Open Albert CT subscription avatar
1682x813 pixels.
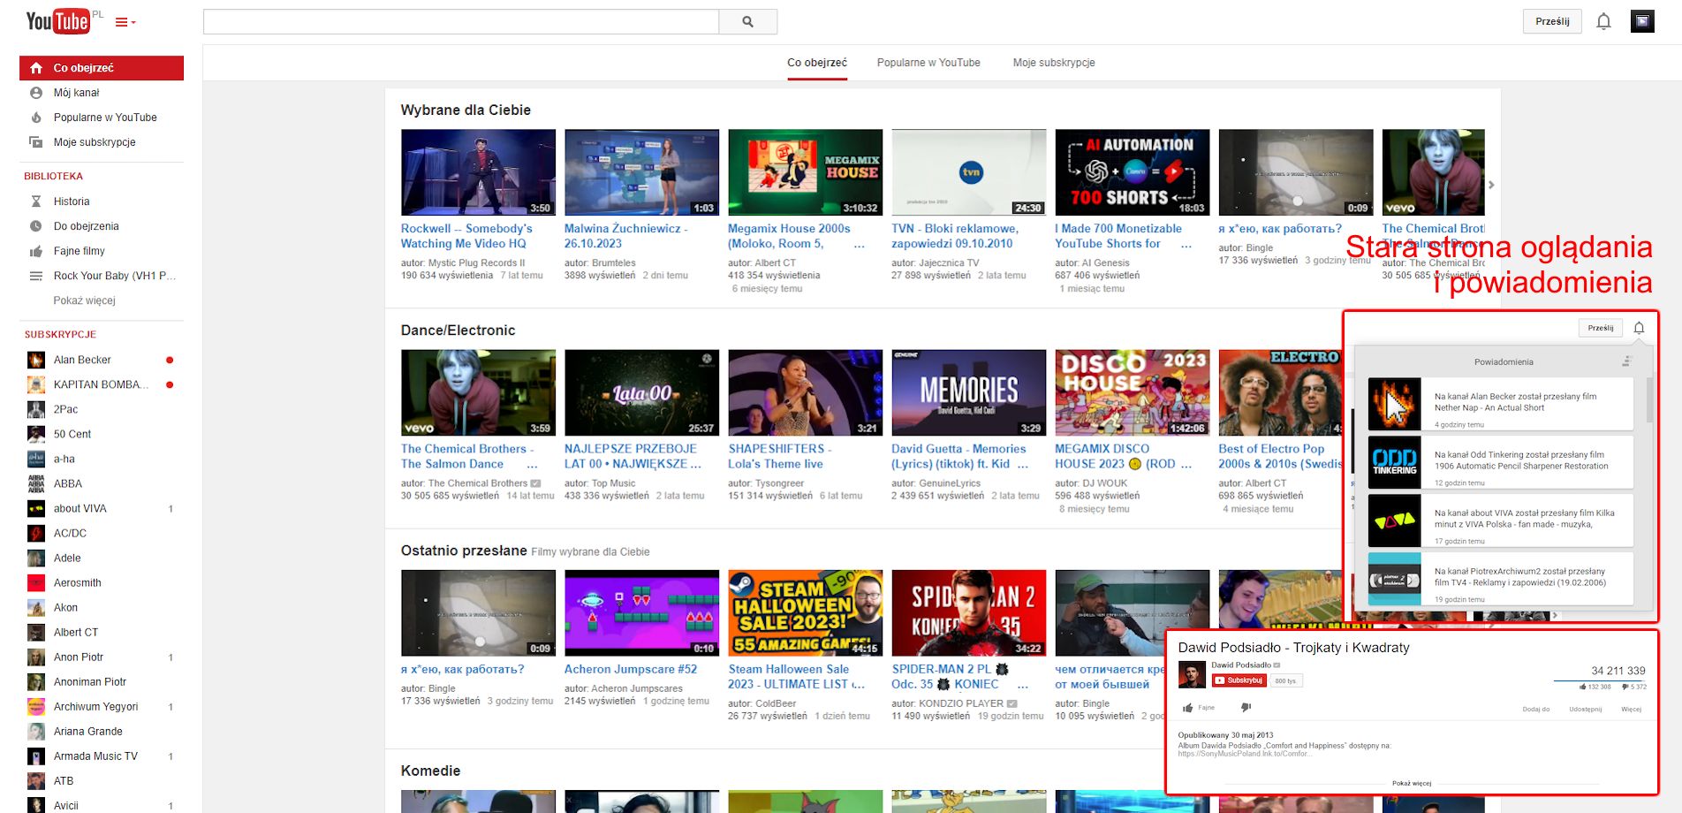(36, 632)
